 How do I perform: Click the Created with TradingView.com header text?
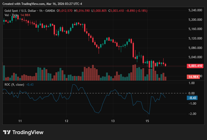point(42,4)
